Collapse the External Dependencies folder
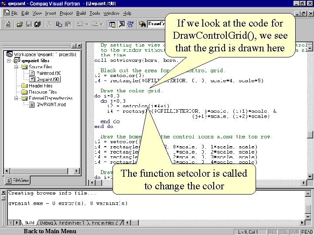314x235 pixels. click(16, 98)
